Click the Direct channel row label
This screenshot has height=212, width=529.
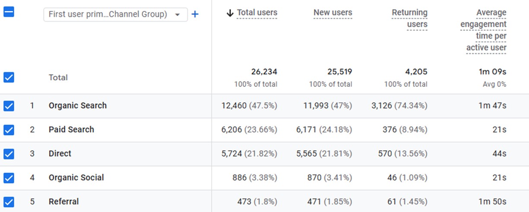point(60,154)
